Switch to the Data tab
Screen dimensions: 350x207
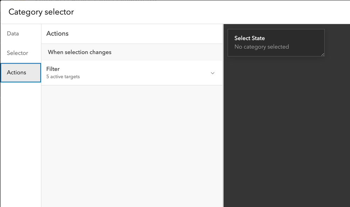click(13, 34)
